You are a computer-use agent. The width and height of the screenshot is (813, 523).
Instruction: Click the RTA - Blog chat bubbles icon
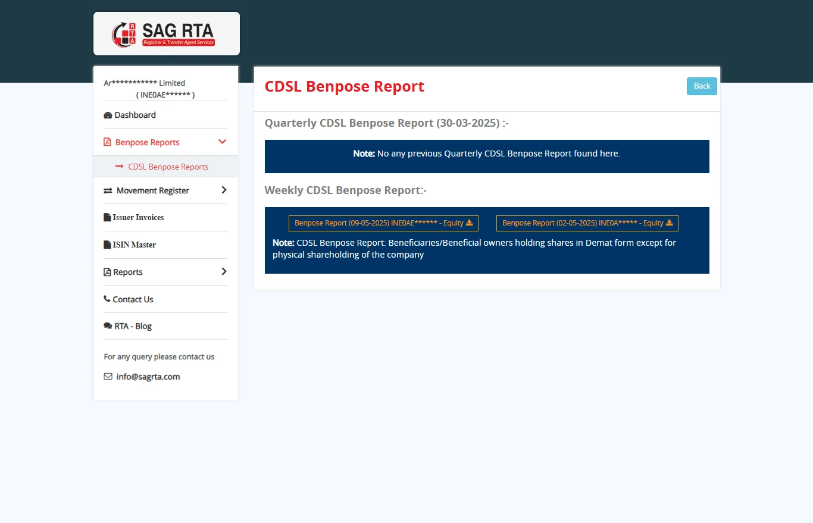(x=108, y=327)
